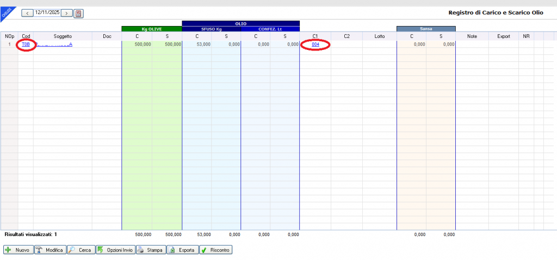This screenshot has height=260, width=557.
Task: Open the Soggetto link in row 1
Action: 54,45
